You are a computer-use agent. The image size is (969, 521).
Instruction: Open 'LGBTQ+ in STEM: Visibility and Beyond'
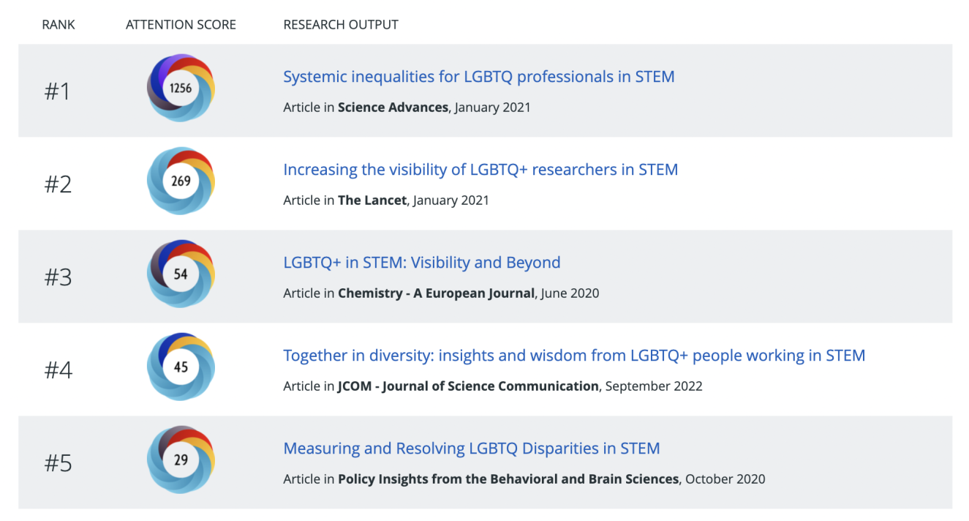[422, 262]
